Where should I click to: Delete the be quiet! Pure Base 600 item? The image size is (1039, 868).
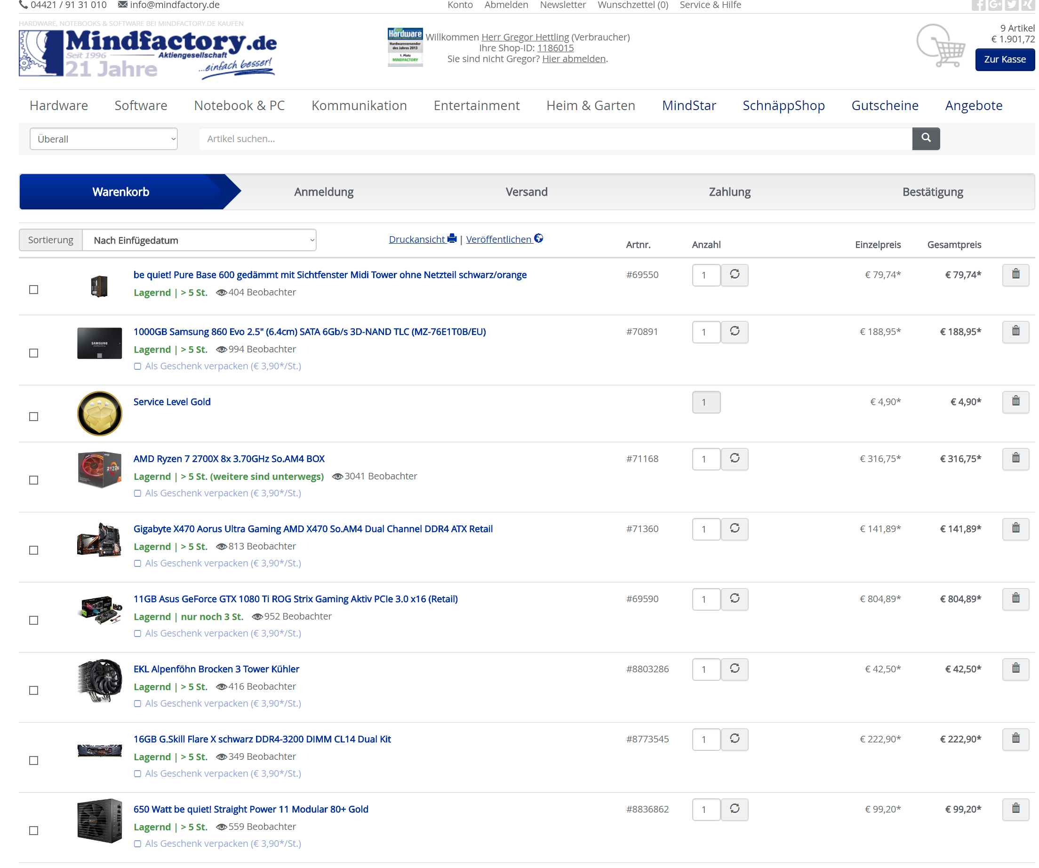1015,274
